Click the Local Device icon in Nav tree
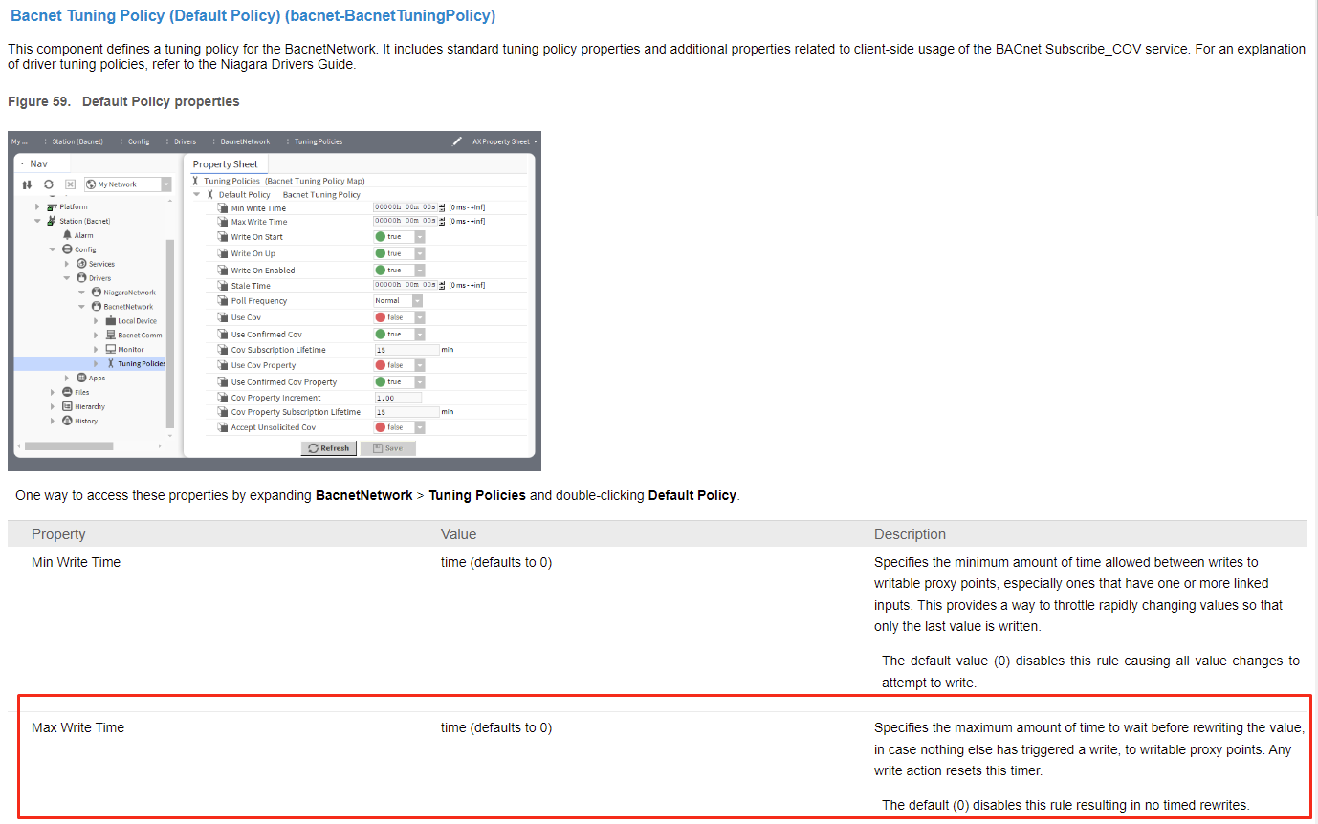 click(110, 321)
